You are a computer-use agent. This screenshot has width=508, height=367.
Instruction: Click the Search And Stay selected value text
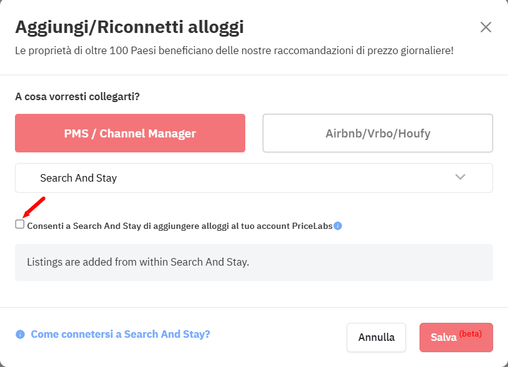tap(78, 178)
